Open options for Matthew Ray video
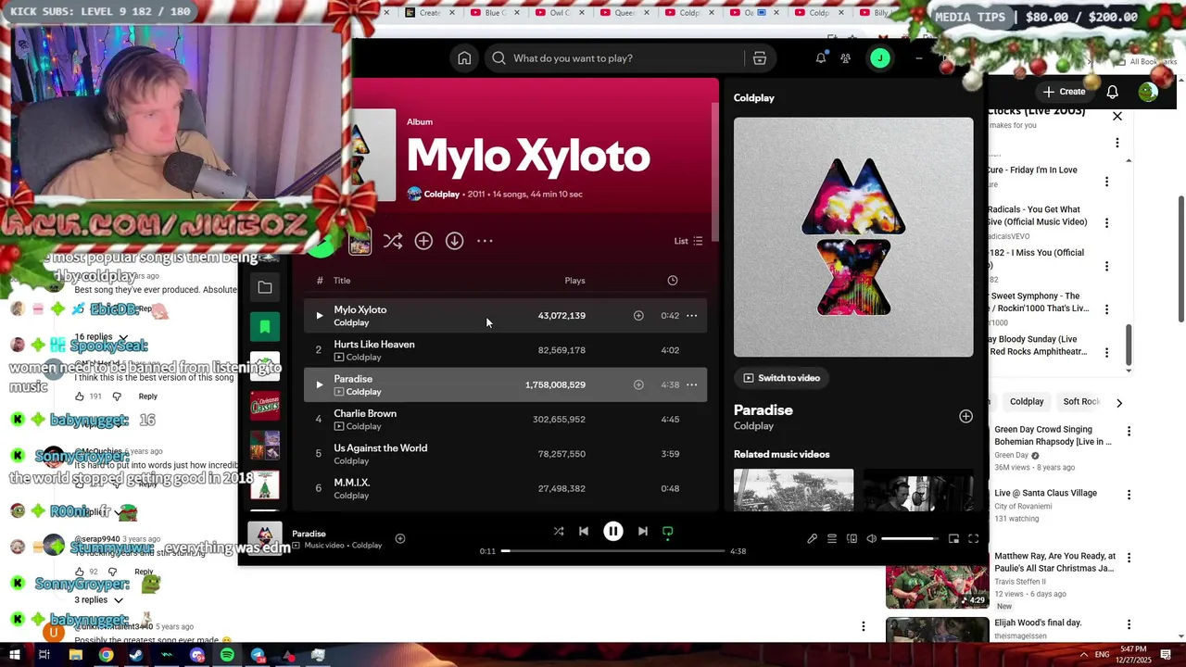1186x667 pixels. pos(1129,559)
